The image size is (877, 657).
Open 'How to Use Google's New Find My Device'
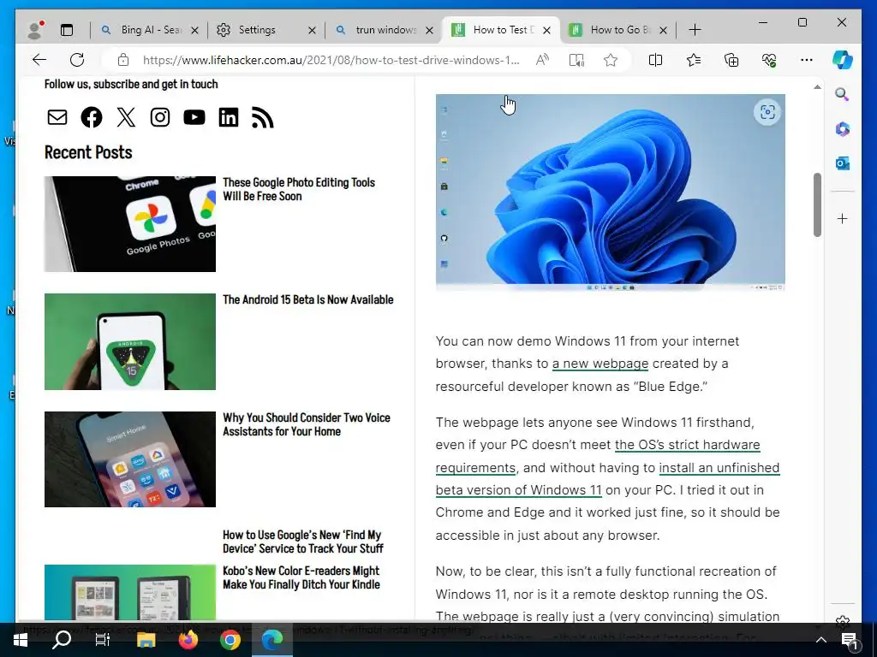(x=302, y=542)
